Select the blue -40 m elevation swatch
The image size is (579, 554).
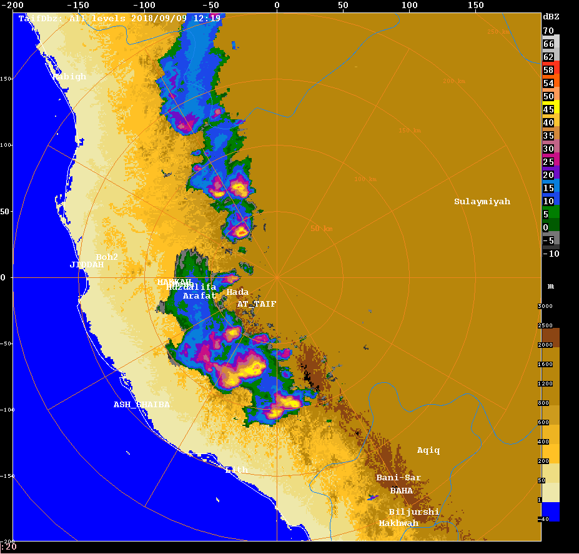click(550, 512)
